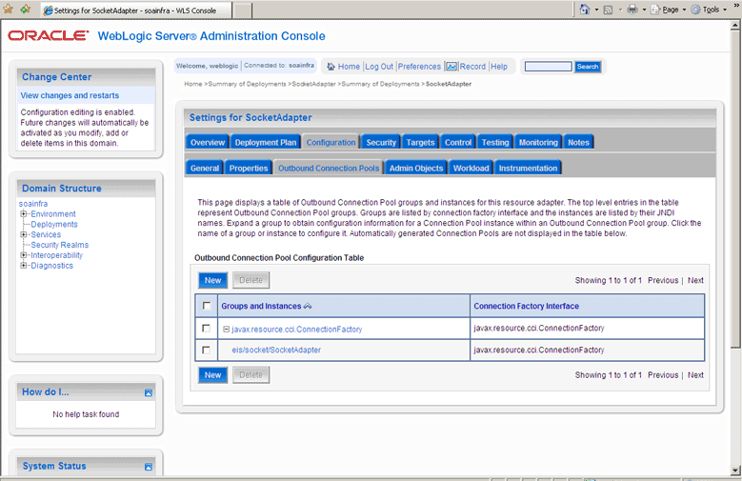Select the Admin Objects sub-tab
The height and width of the screenshot is (481, 742).
tap(416, 168)
